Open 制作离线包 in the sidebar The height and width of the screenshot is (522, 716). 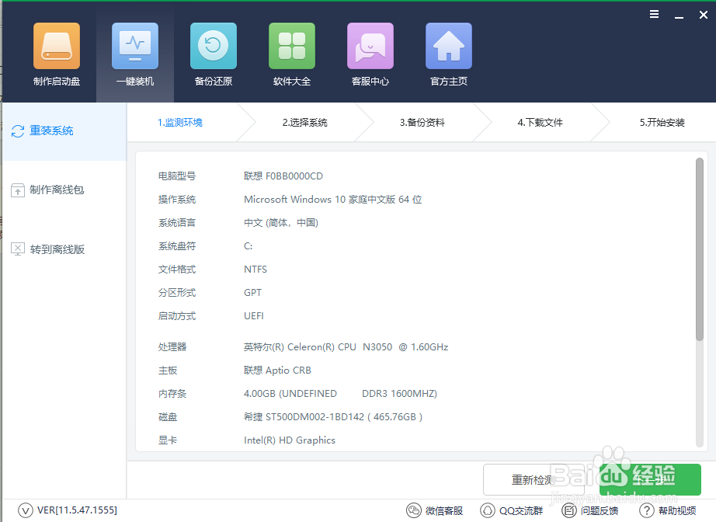47,190
